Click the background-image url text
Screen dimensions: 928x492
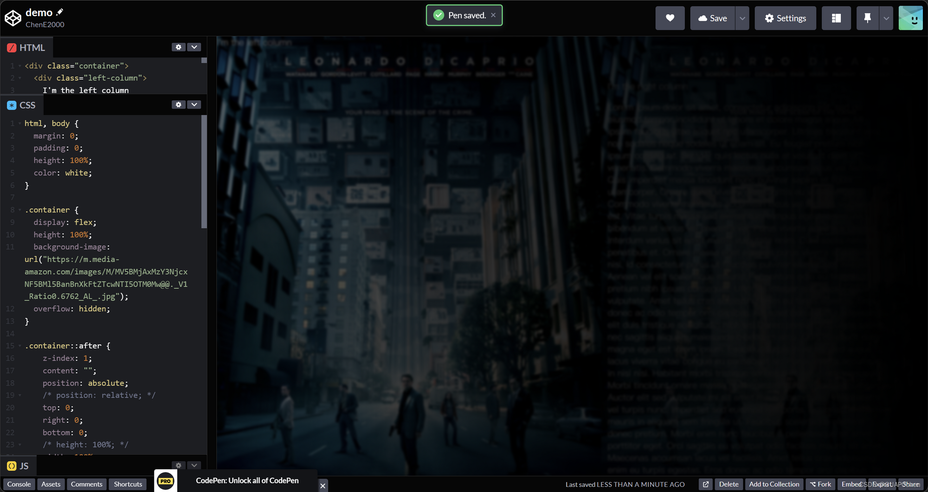pos(106,278)
